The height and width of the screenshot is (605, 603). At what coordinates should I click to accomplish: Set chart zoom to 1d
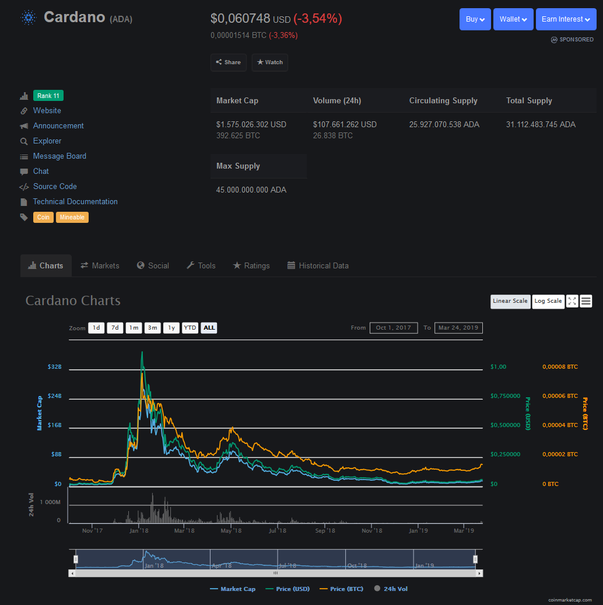coord(96,328)
